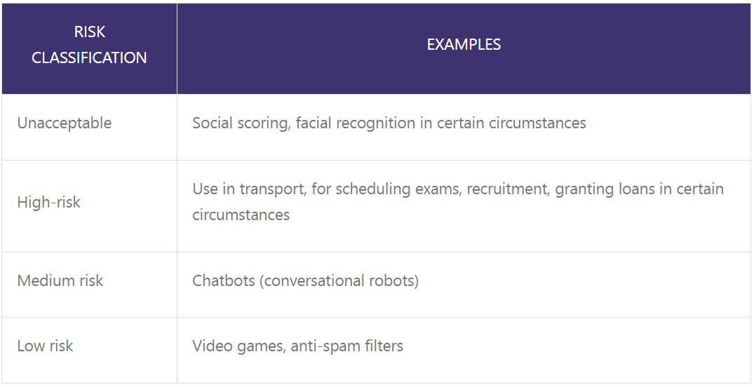Click the "Low risk" classification cell
The height and width of the screenshot is (387, 754).
tap(45, 346)
